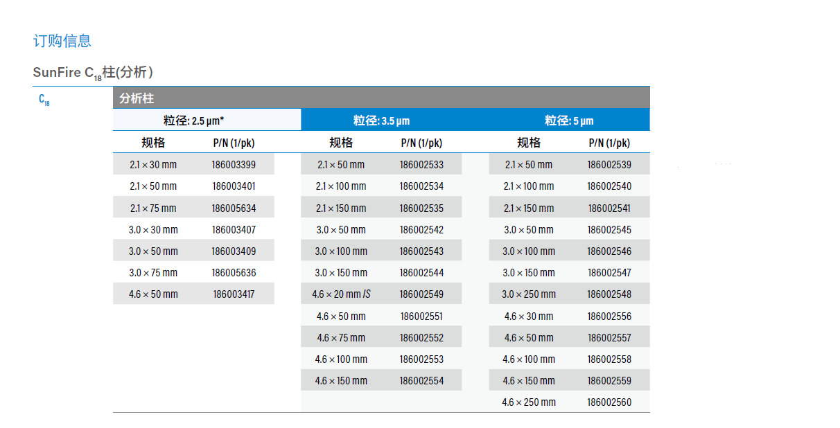Select the 2.1 × 30 mm spec
Image resolution: width=840 pixels, height=428 pixels.
[x=153, y=165]
